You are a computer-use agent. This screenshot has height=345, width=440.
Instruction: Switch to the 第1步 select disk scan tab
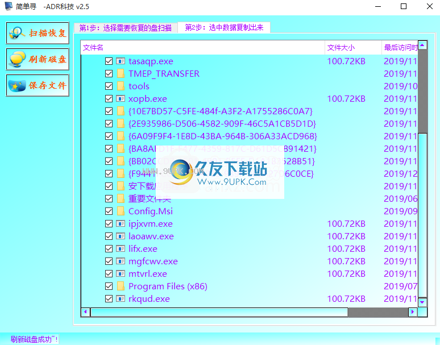(x=126, y=28)
